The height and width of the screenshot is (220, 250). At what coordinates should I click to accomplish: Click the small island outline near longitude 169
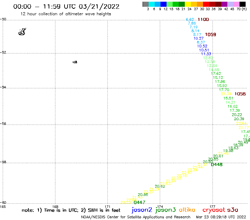75,62
